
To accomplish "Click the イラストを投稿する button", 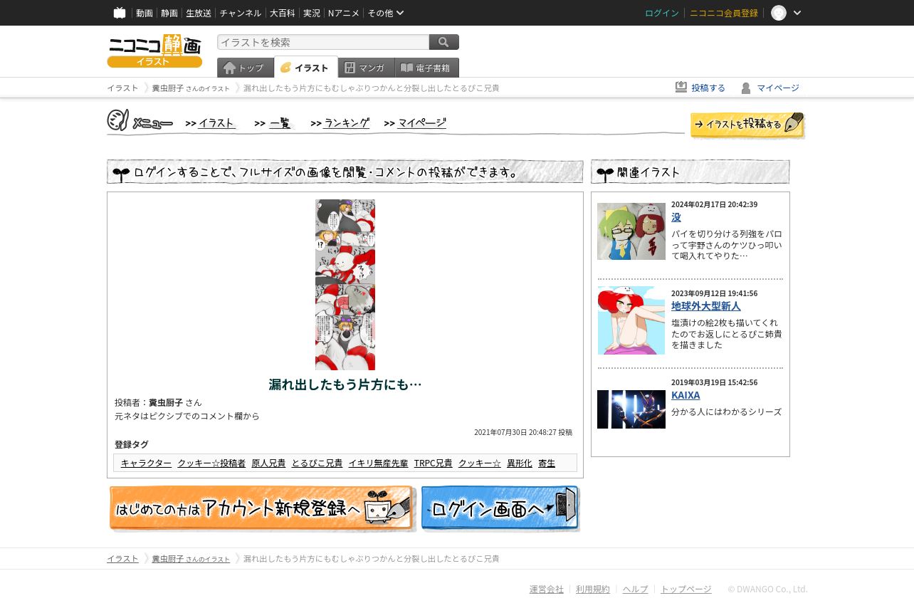I will click(x=747, y=125).
